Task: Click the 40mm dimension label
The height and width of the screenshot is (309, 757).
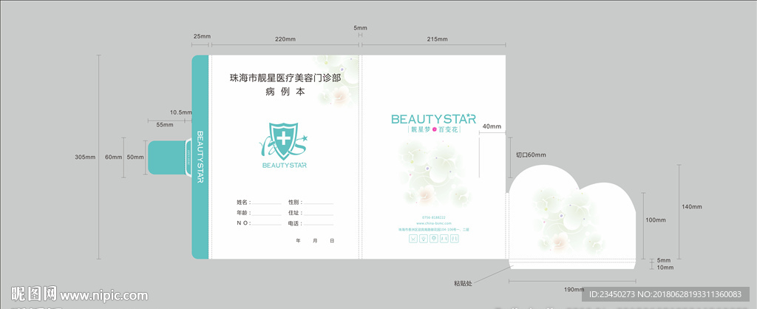Action: coord(492,126)
